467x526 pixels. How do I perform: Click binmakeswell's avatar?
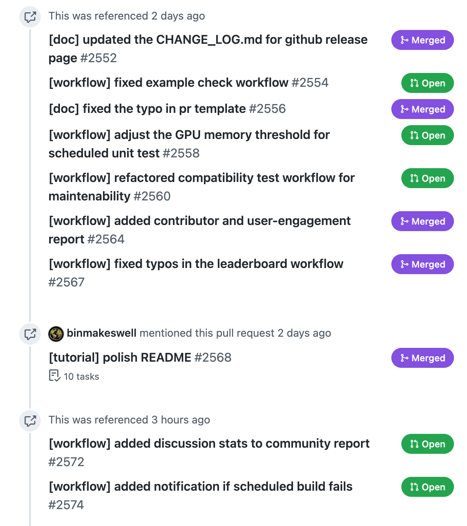coord(56,333)
